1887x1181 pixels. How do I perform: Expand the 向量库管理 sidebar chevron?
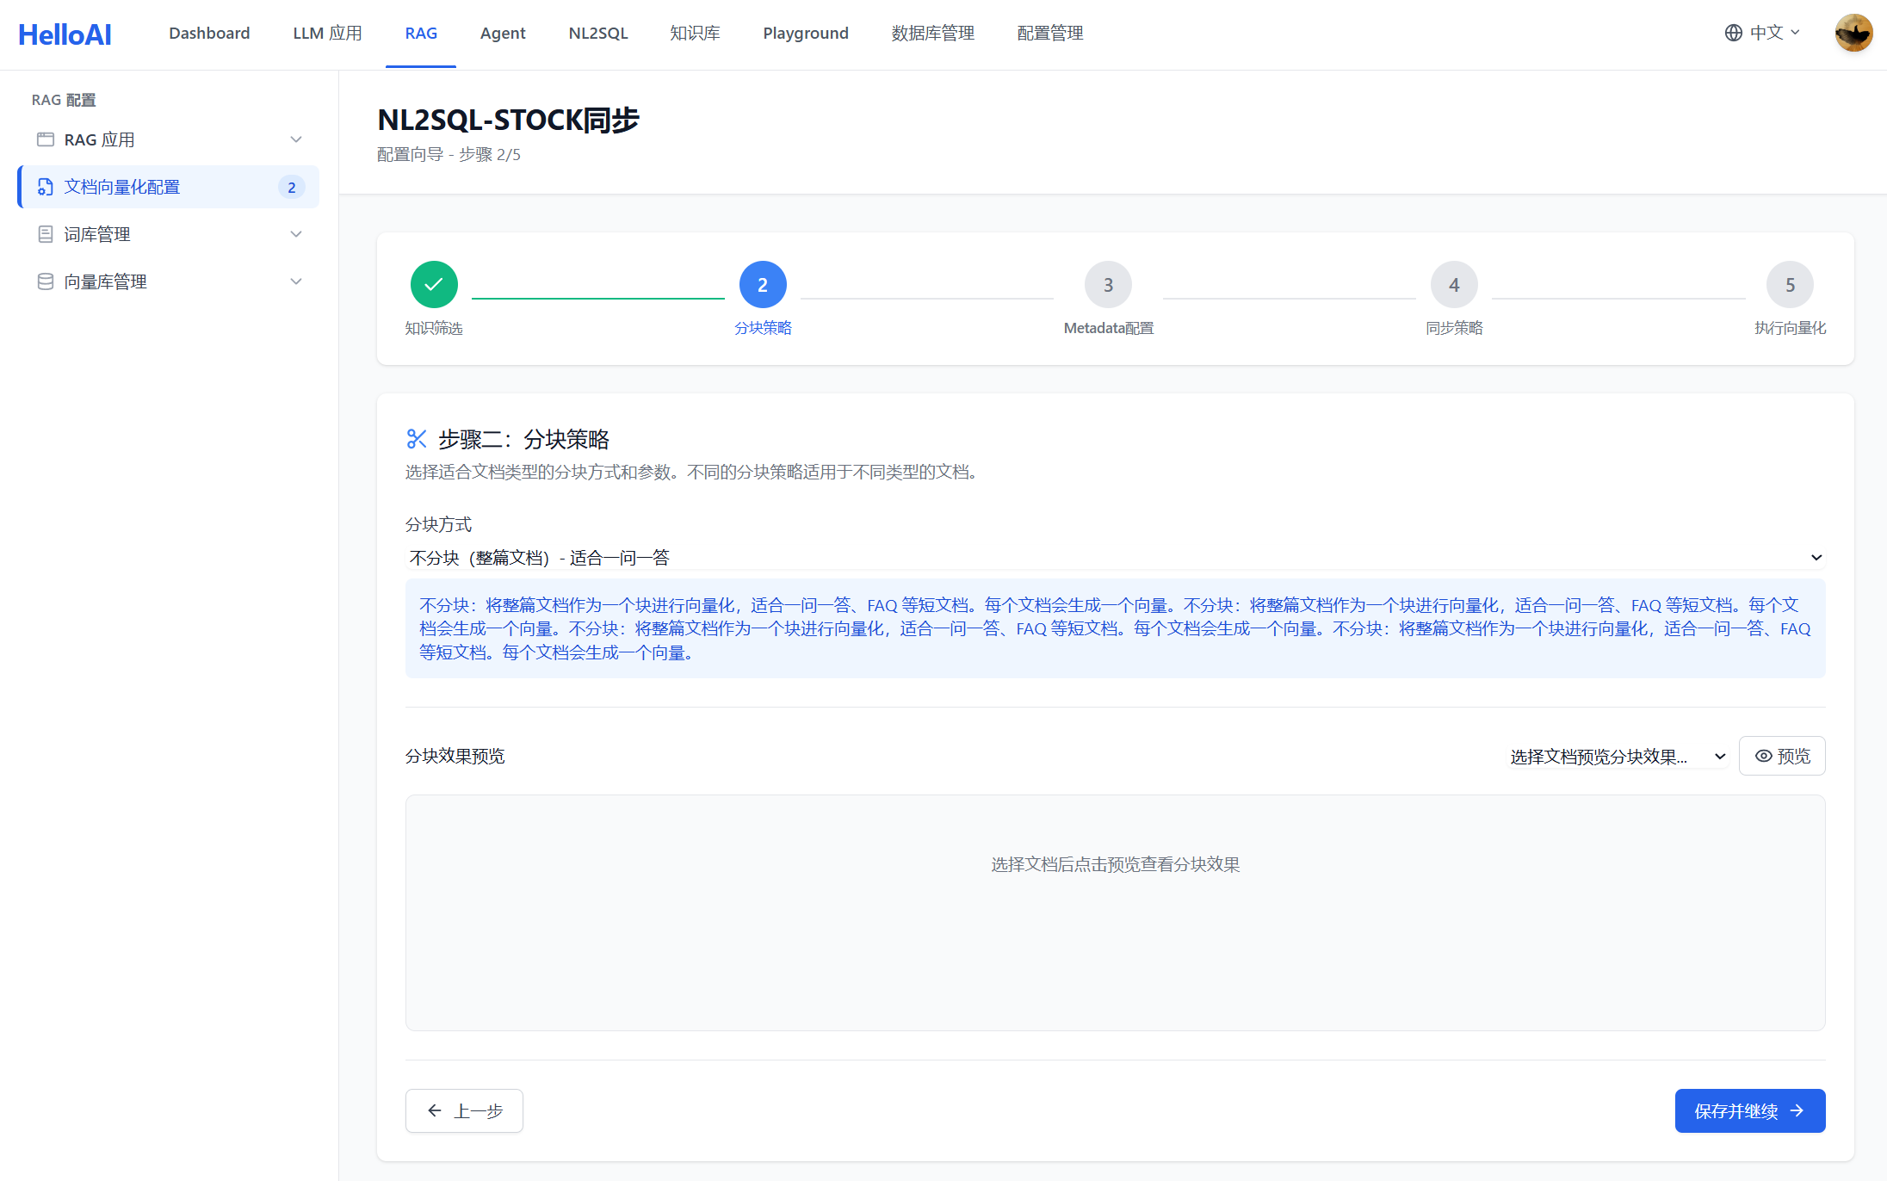(296, 281)
